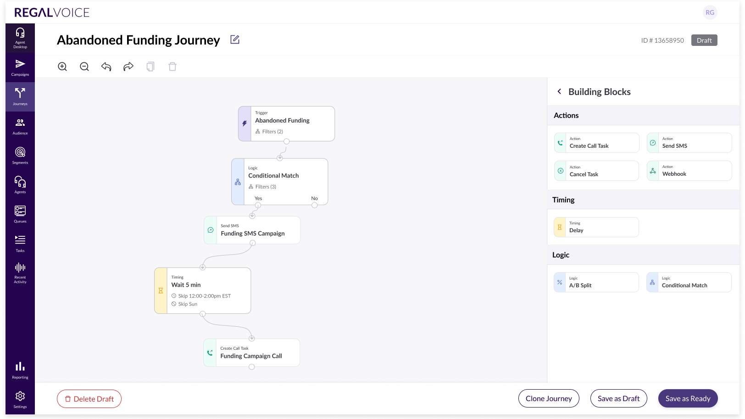This screenshot has height=419, width=745.
Task: Open Recent Activity in the sidebar
Action: [20, 273]
